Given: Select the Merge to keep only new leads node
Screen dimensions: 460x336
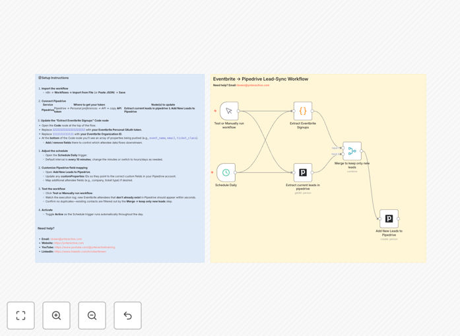Looking at the screenshot, I should [352, 151].
